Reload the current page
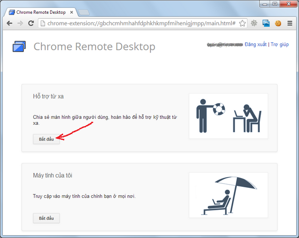 (31, 23)
